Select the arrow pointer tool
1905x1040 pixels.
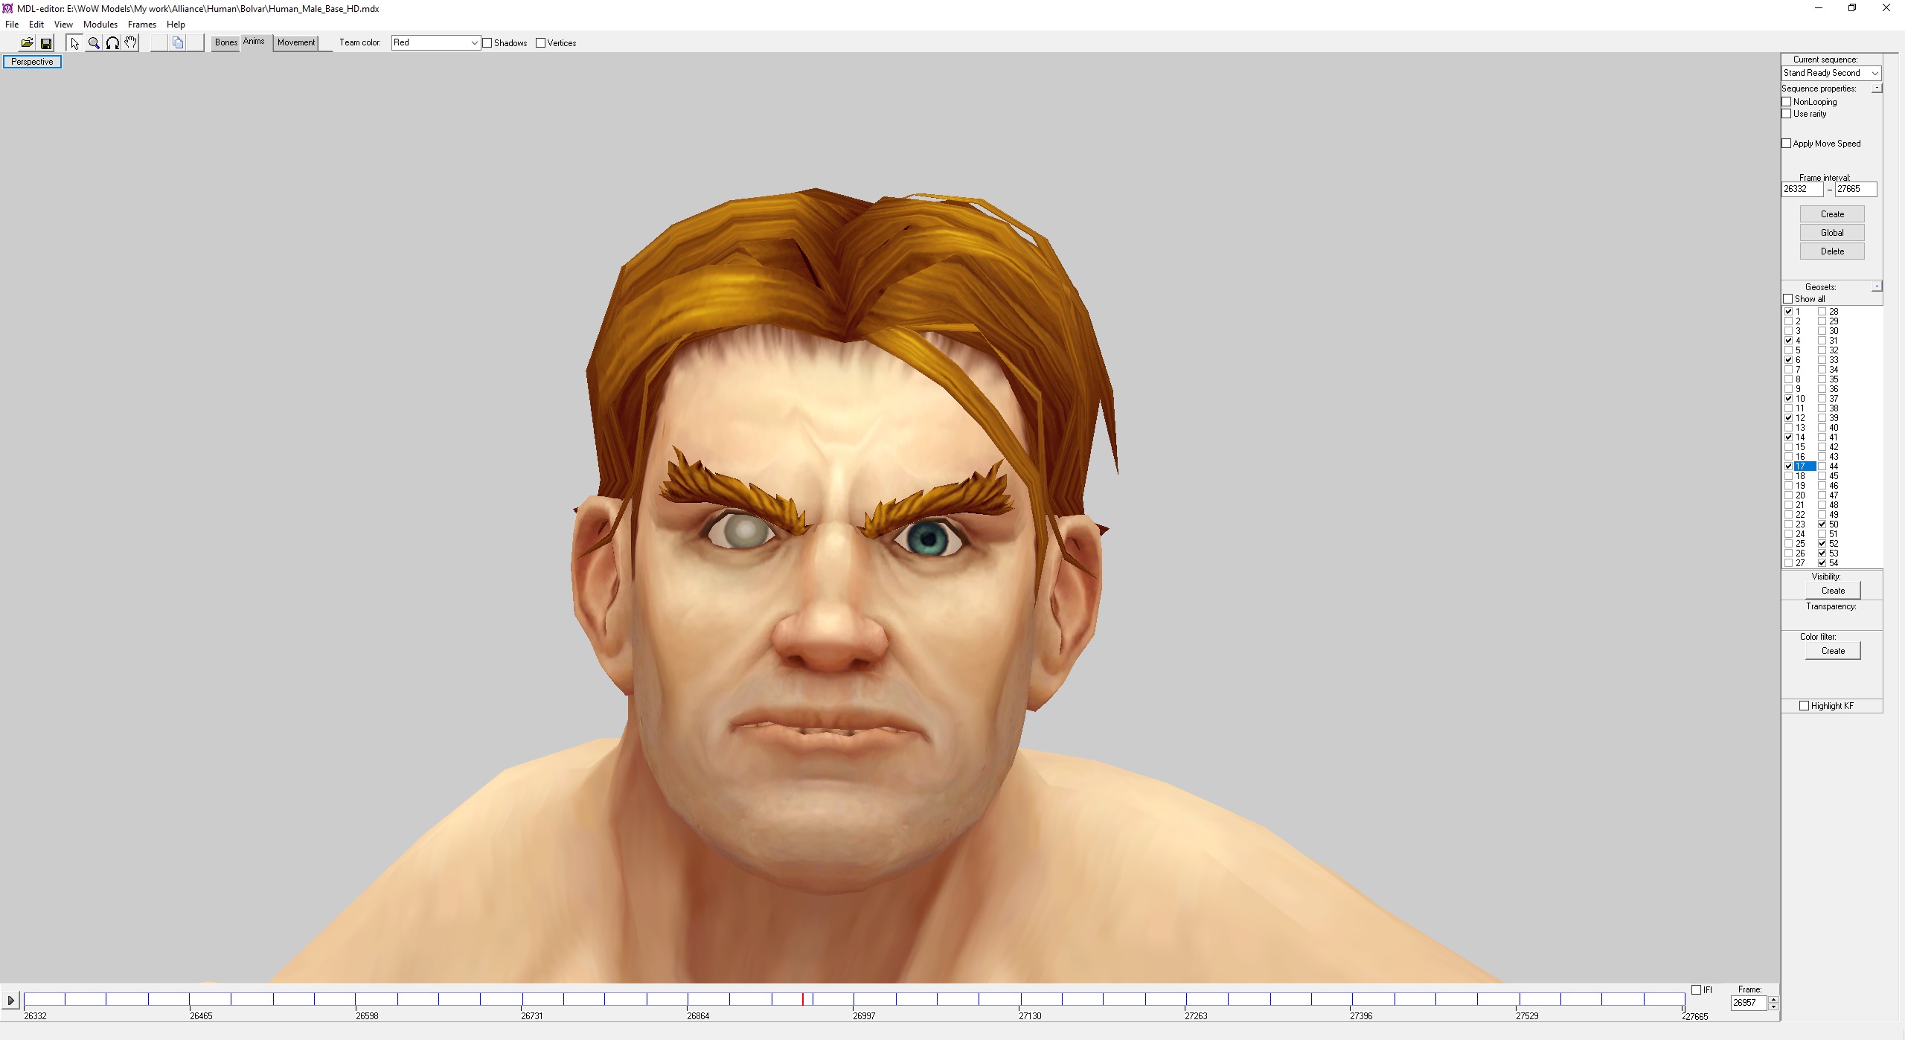(74, 43)
